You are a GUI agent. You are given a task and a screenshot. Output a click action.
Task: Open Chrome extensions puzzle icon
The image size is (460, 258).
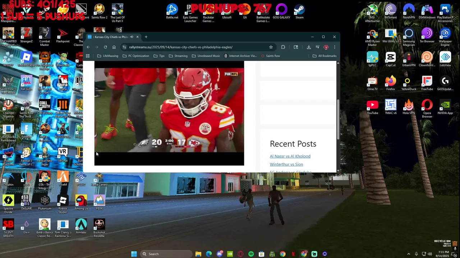pyautogui.click(x=283, y=47)
